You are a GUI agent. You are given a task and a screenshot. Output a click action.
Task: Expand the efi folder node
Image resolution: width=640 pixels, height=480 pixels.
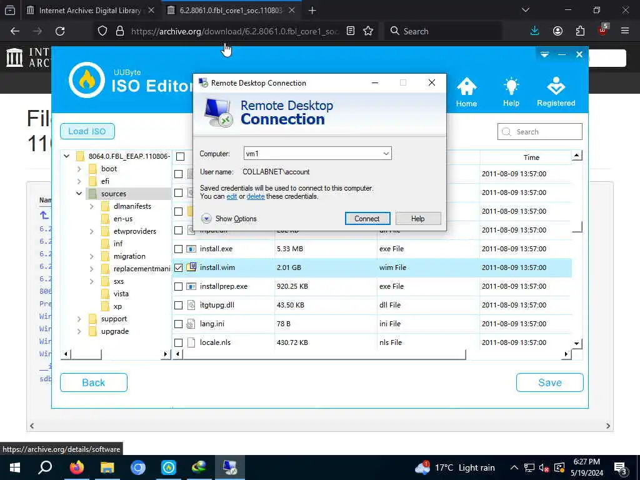[x=79, y=181]
